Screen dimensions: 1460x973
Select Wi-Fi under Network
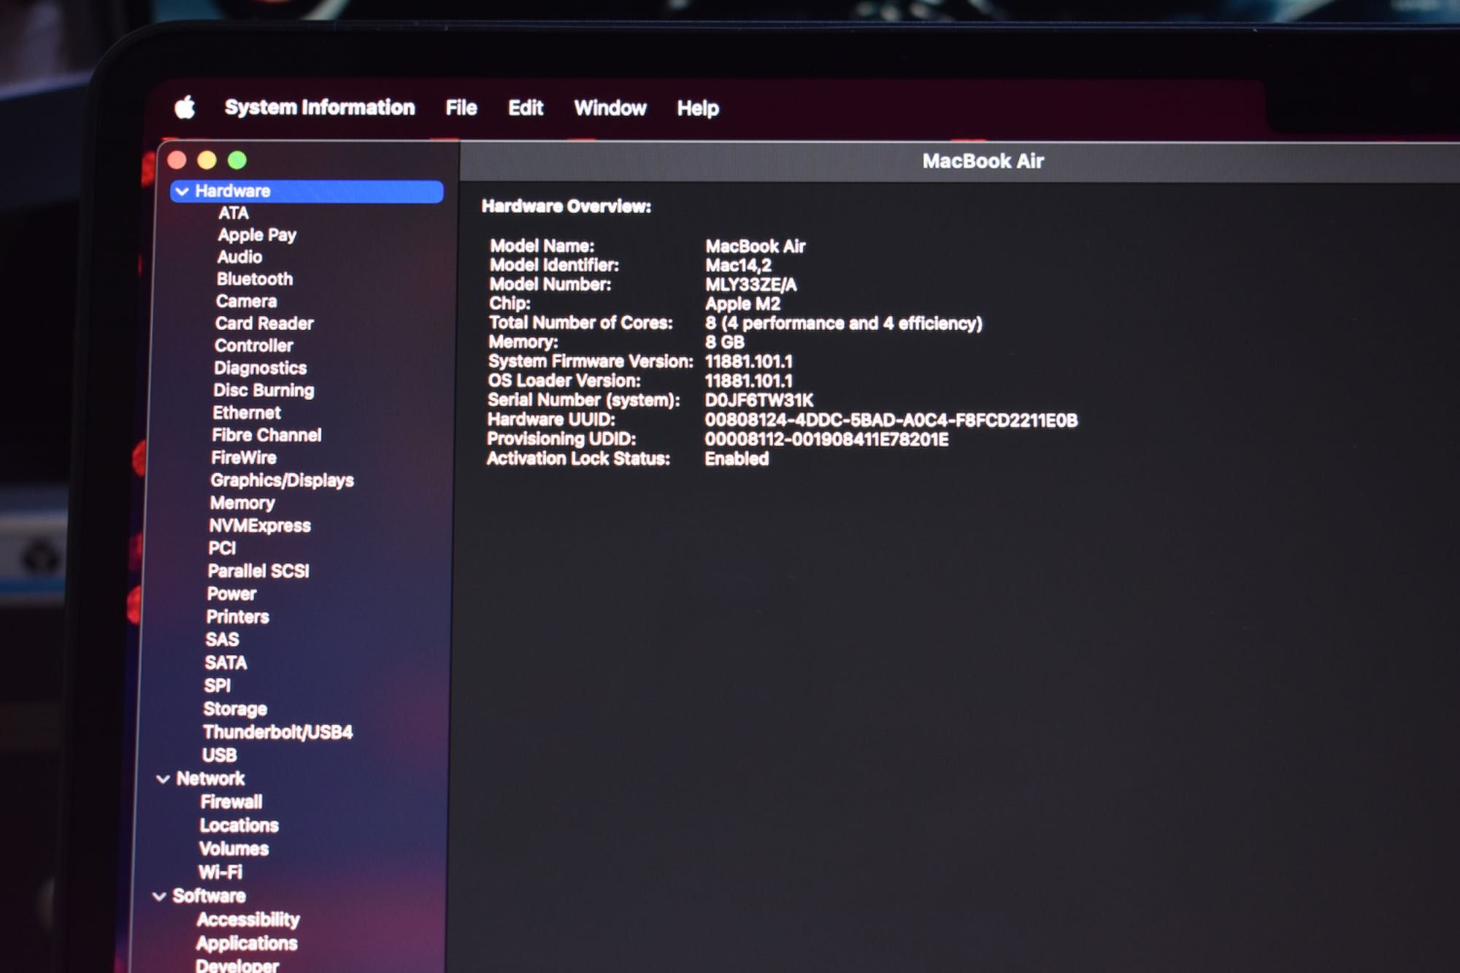(x=220, y=872)
